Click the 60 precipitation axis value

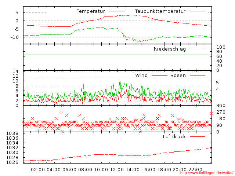(219, 56)
